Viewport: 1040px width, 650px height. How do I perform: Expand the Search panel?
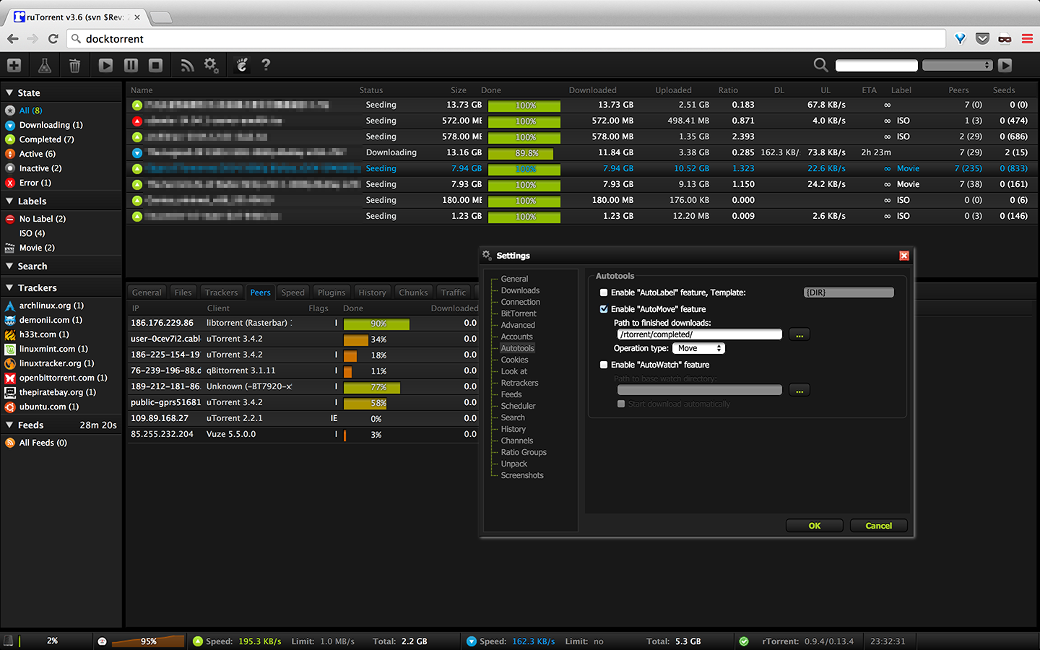(9, 266)
